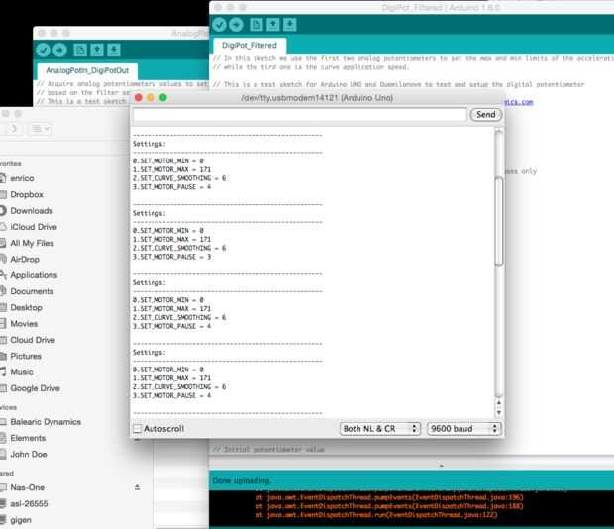The width and height of the screenshot is (614, 529).
Task: Click the serial monitor text input field
Action: tap(299, 114)
